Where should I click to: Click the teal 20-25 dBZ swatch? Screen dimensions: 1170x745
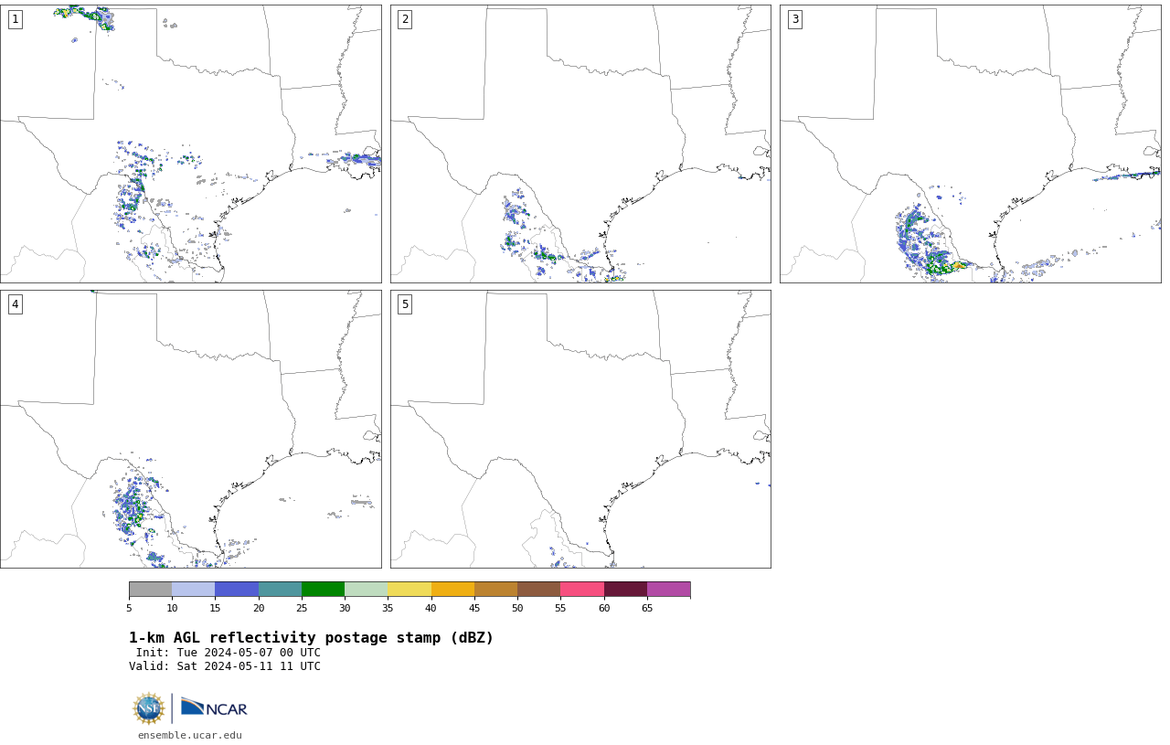280,589
